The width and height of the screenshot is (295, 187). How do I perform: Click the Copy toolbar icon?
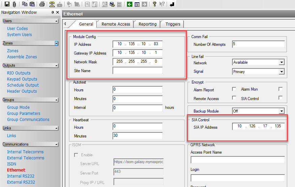coord(25,4)
